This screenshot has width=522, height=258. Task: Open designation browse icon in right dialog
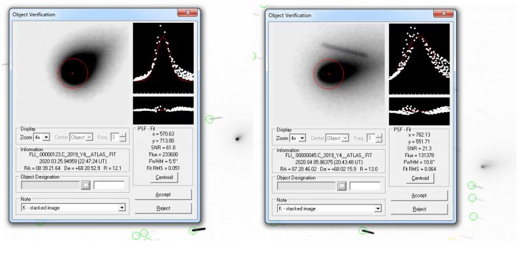342,186
